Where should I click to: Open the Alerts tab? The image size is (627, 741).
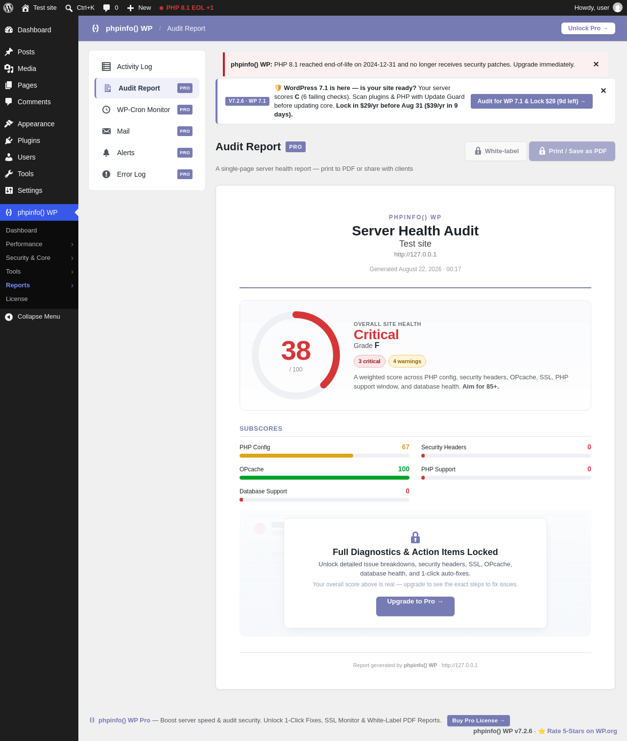click(147, 153)
